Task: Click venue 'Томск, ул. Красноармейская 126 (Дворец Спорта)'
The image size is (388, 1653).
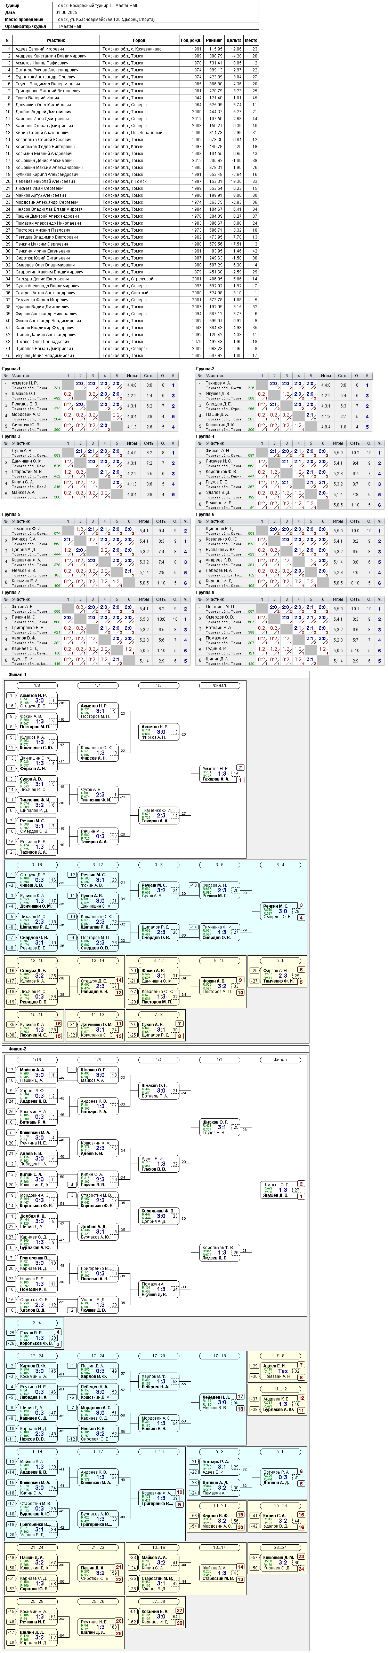Action: (105, 19)
